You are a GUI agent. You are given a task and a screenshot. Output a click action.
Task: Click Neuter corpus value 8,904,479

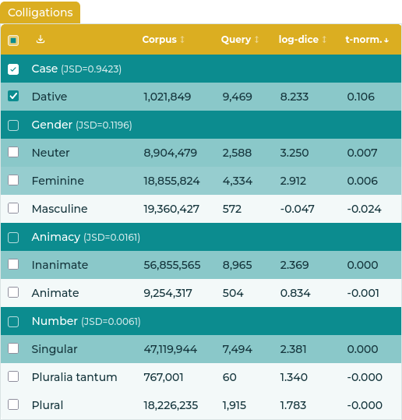pyautogui.click(x=171, y=153)
